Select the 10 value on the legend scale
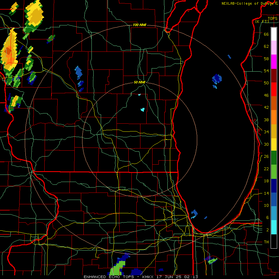This screenshot has width=279, height=279. [x=266, y=205]
